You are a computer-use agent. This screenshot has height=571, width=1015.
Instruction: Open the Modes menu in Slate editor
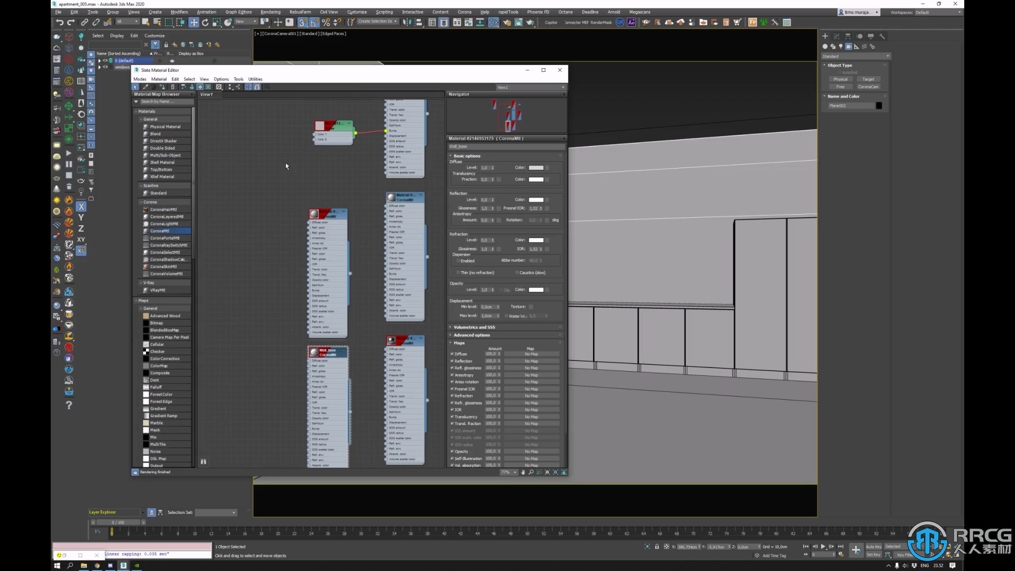pyautogui.click(x=140, y=79)
